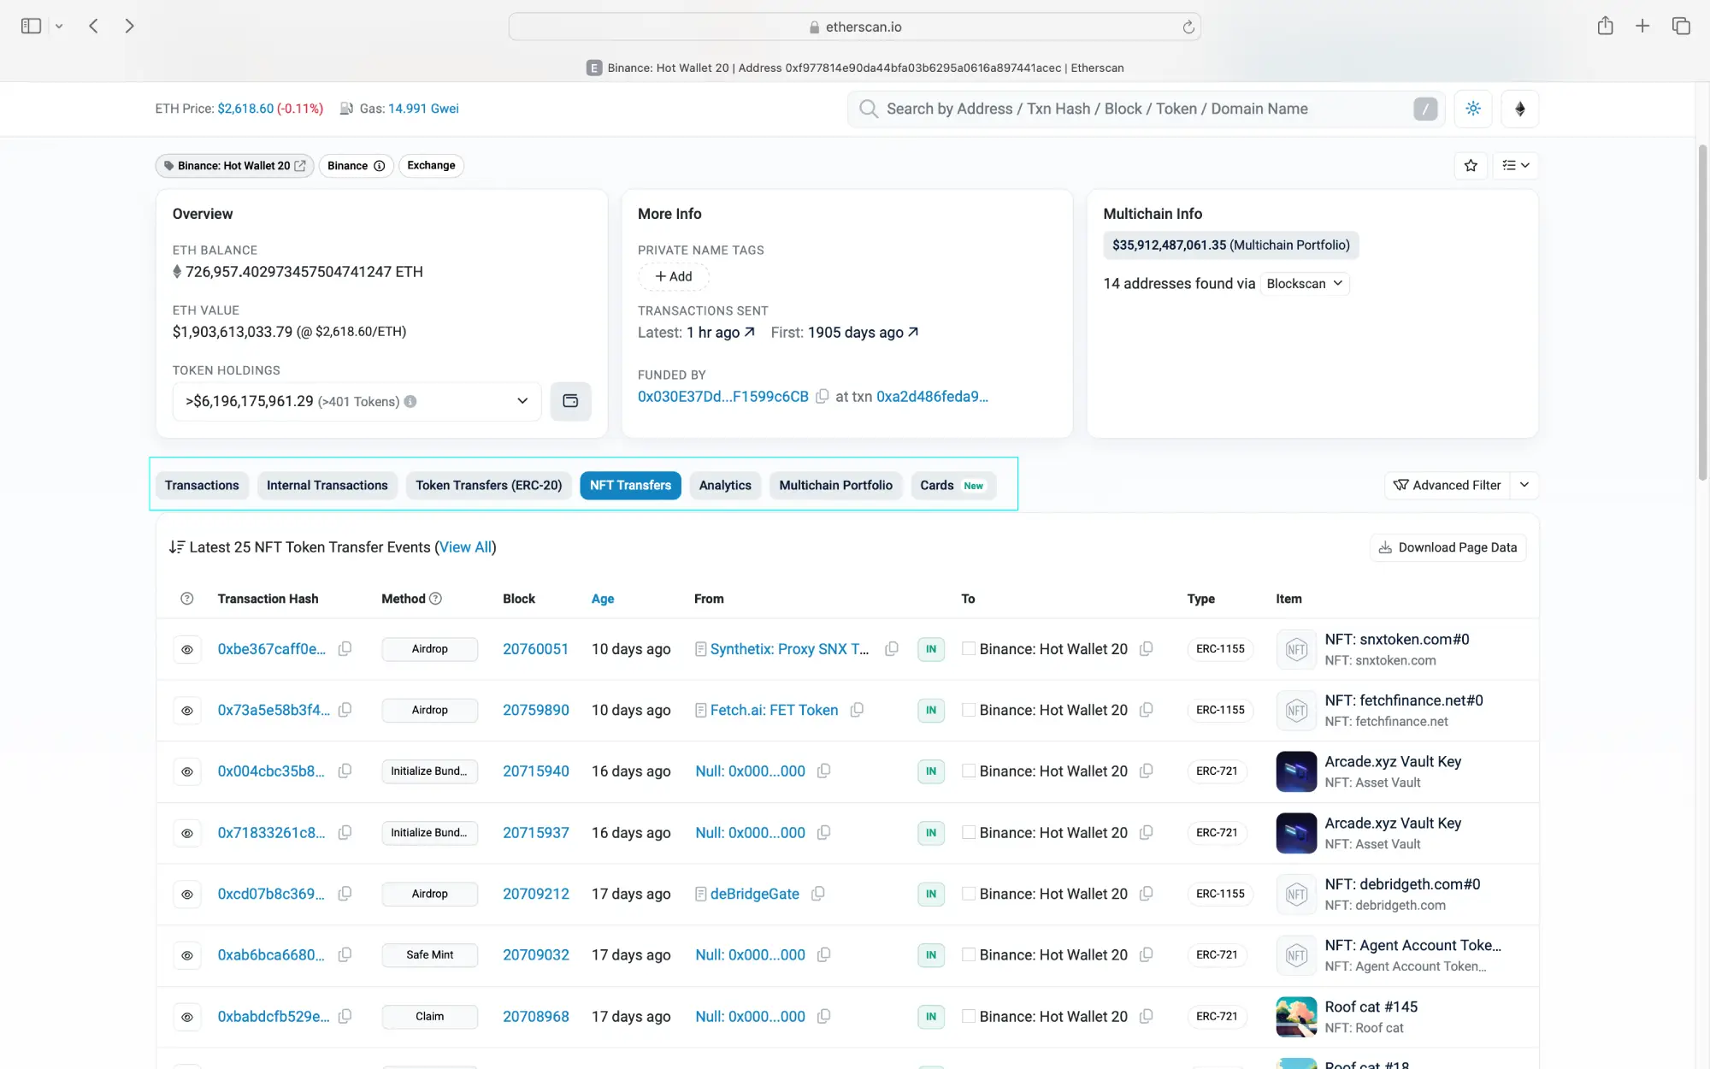The width and height of the screenshot is (1710, 1069).
Task: Open the Safari share icon
Action: pyautogui.click(x=1606, y=26)
